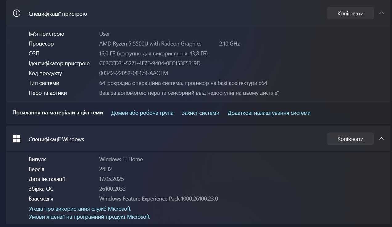Click the Перо та дотики label
392x227 pixels.
[48, 93]
